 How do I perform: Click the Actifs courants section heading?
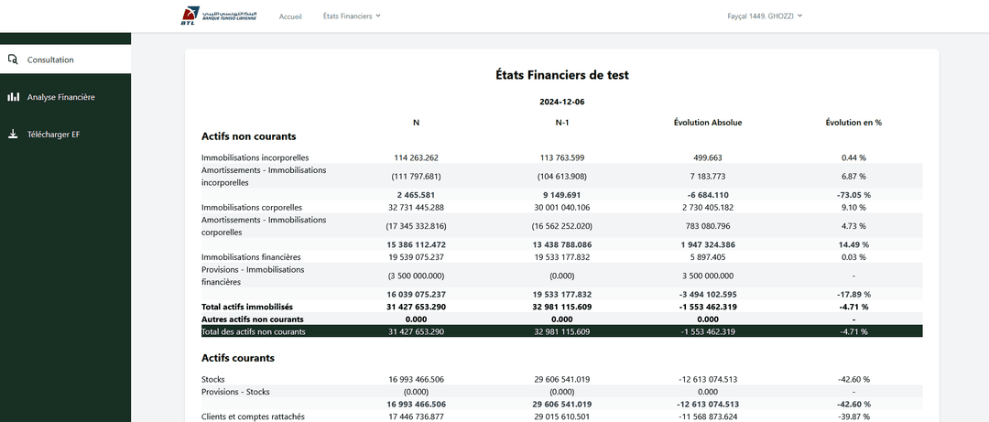click(238, 358)
